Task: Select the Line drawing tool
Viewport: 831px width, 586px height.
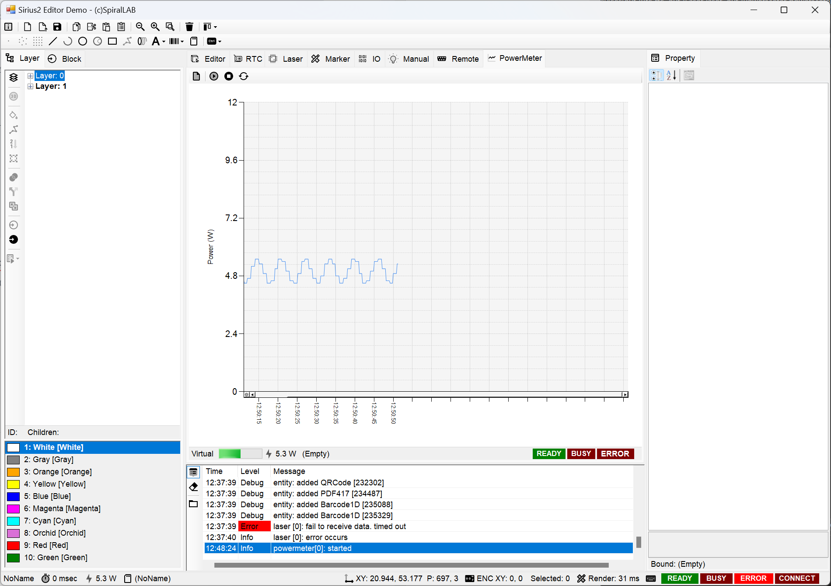Action: point(53,41)
